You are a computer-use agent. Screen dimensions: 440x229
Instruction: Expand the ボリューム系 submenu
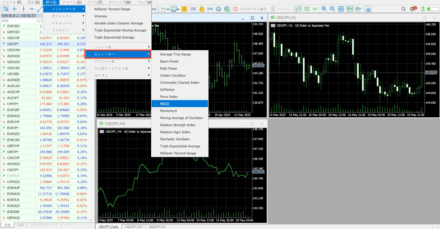pos(118,61)
